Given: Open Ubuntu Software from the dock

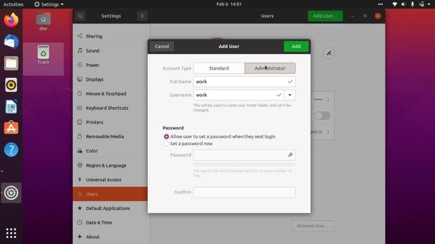Looking at the screenshot, I should (x=11, y=128).
